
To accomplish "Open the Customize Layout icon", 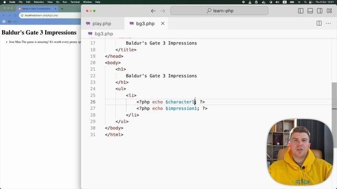I will tap(329, 10).
